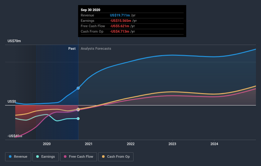
Task: Click the US$70m y-axis label
Action: (14, 41)
